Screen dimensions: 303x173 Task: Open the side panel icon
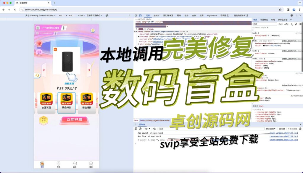point(288,9)
